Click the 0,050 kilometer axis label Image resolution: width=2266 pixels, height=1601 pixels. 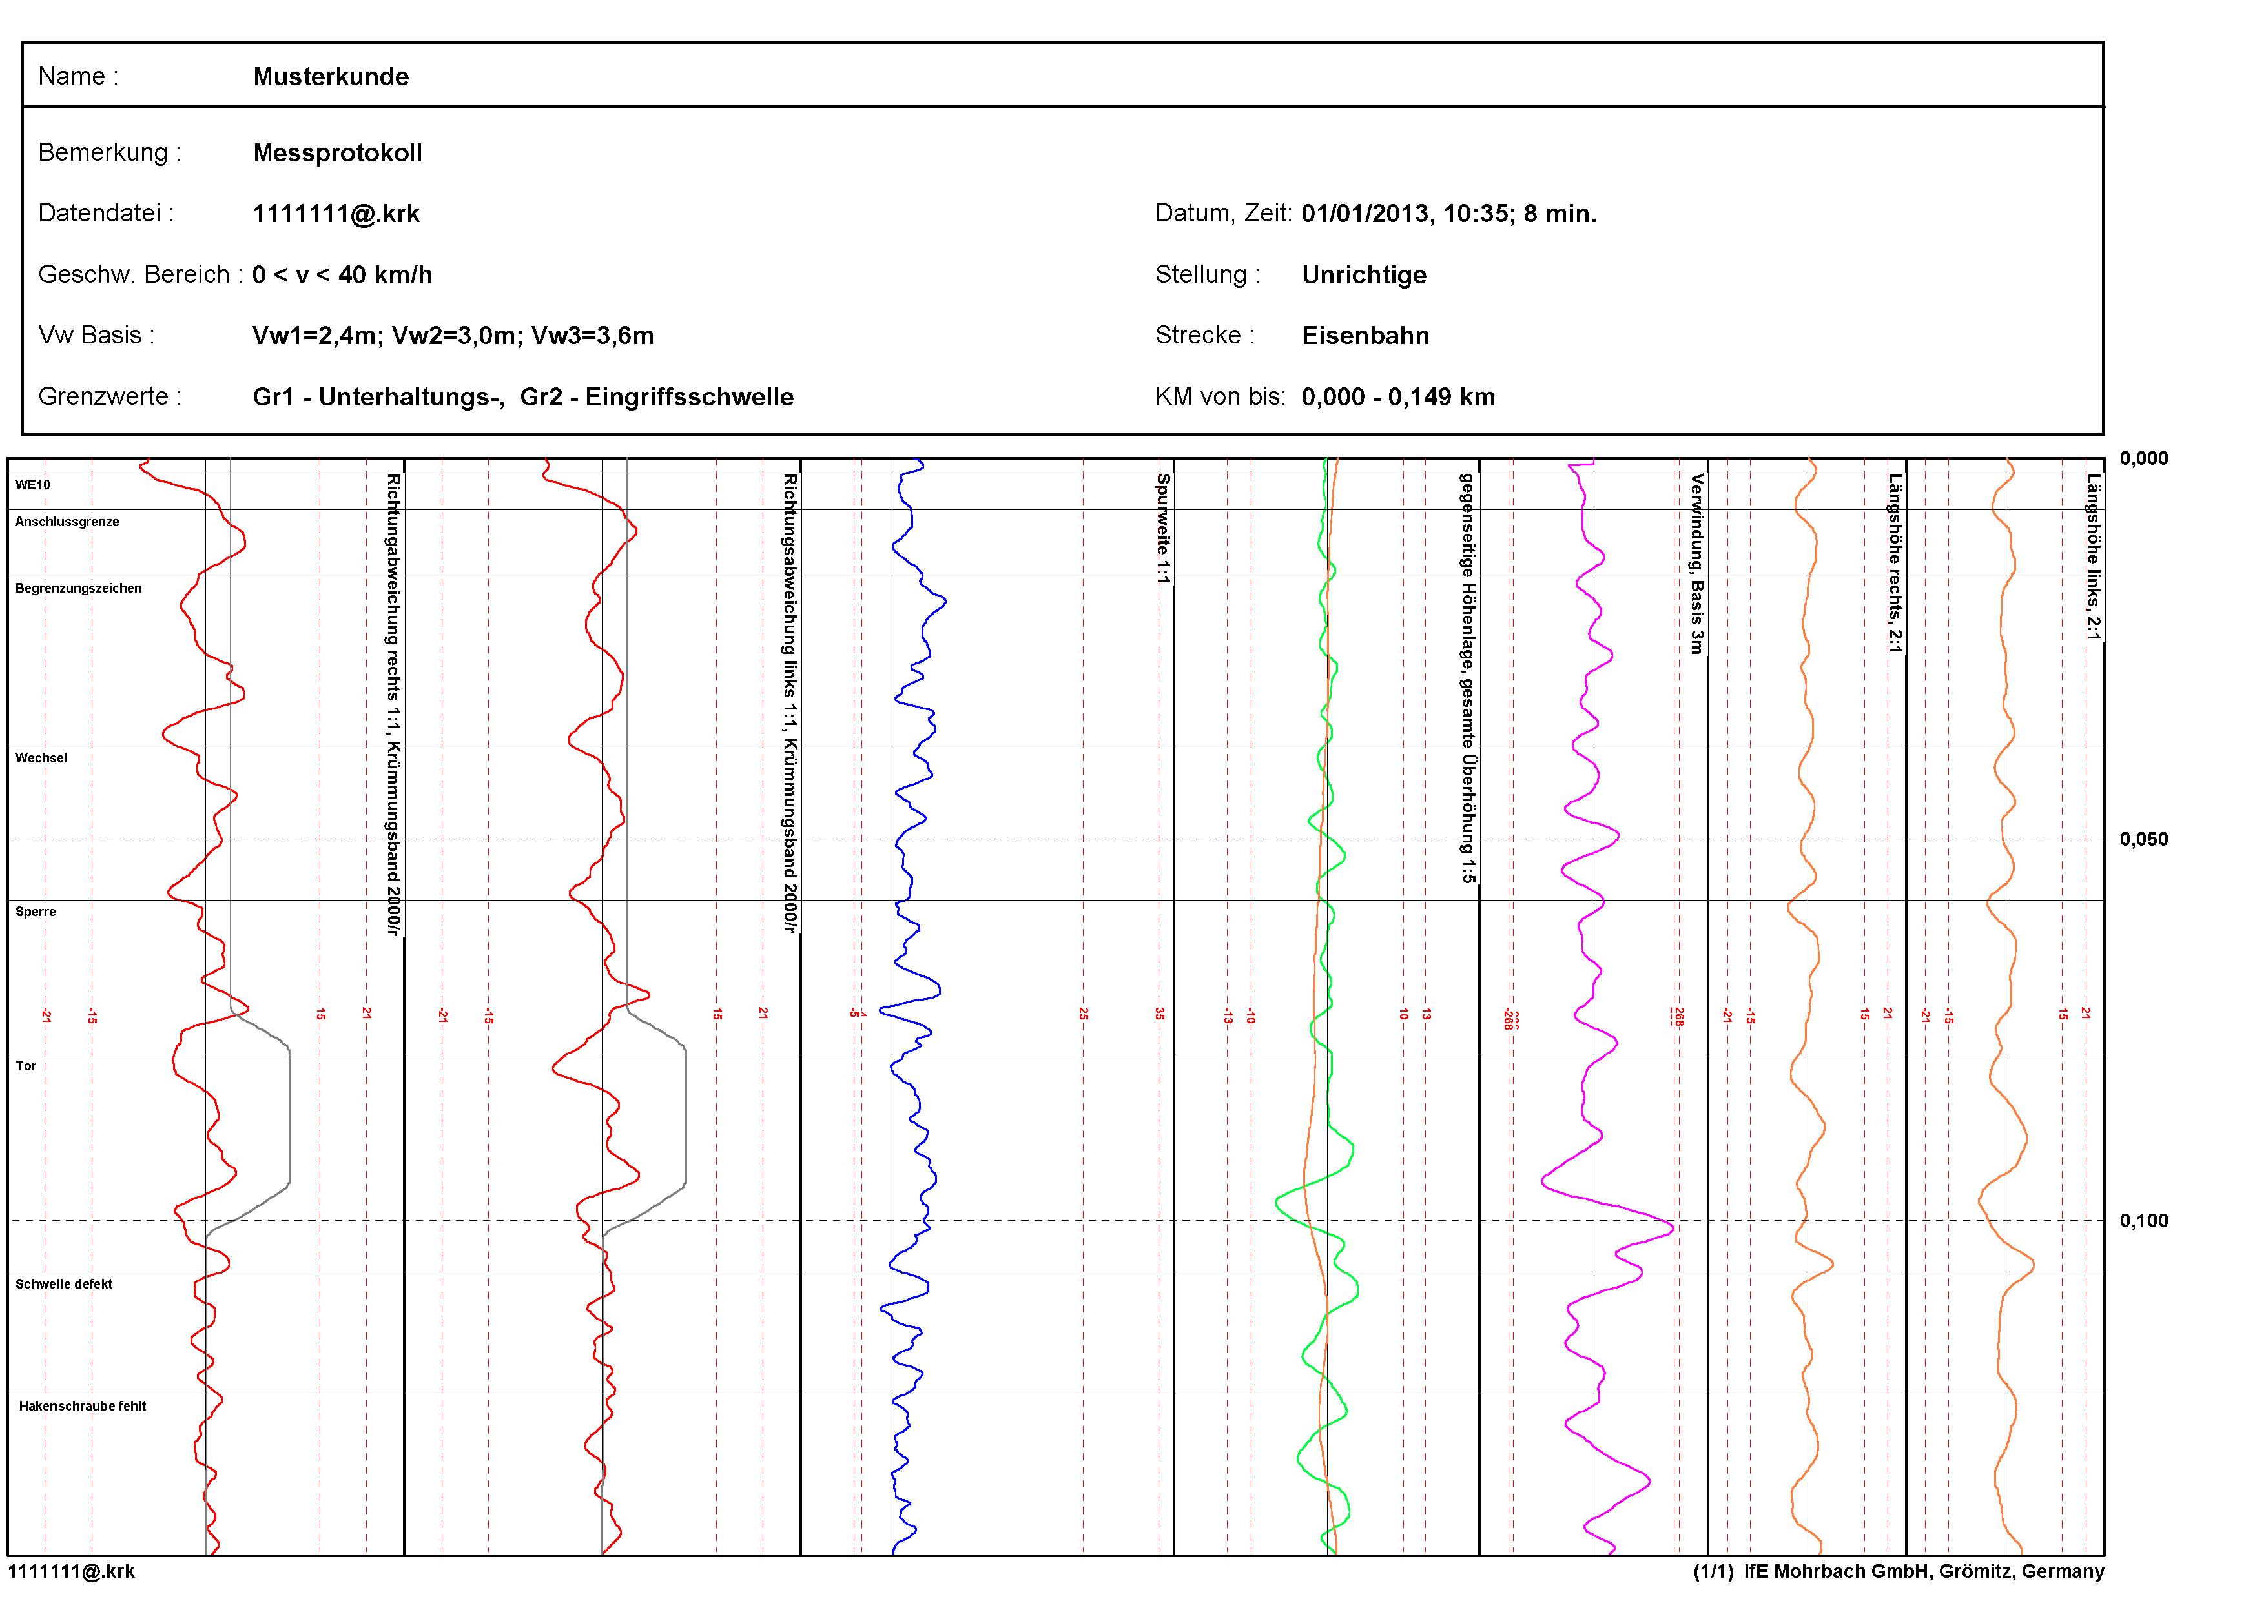point(2143,839)
